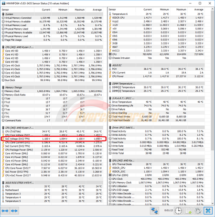
Task: Select the System sensor group header
Action: pos(52,14)
